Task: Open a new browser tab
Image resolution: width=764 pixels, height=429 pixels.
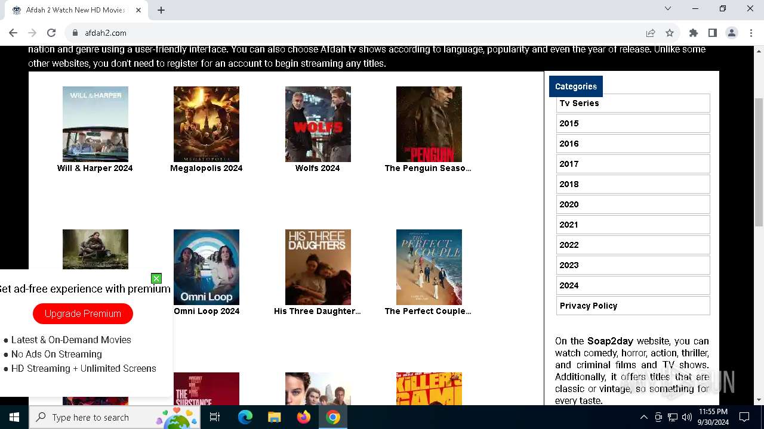Action: click(161, 10)
